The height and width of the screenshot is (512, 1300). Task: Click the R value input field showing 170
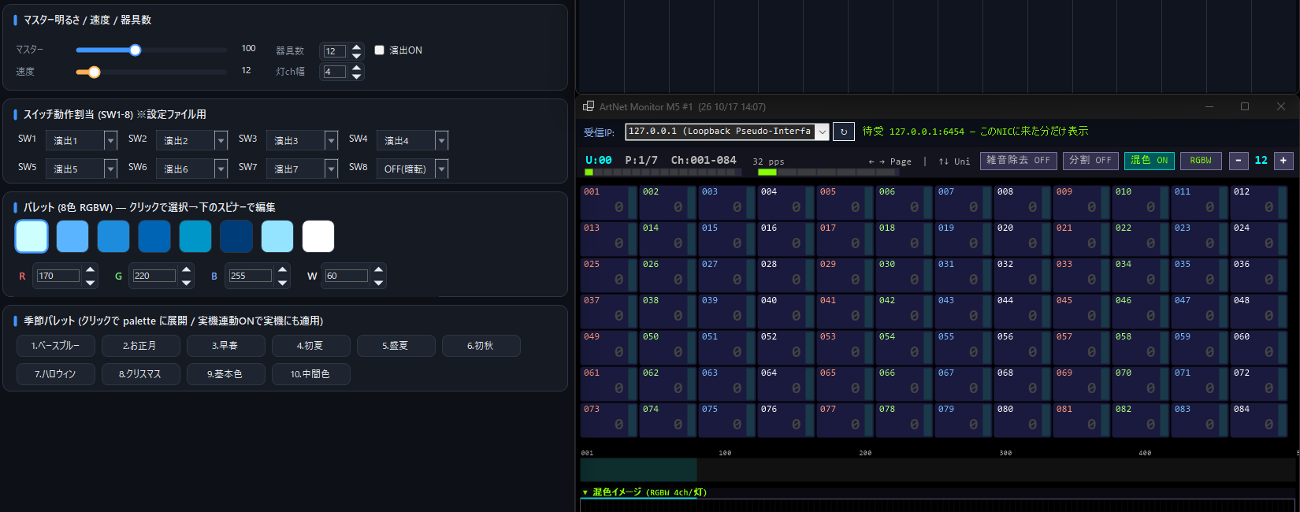point(58,276)
